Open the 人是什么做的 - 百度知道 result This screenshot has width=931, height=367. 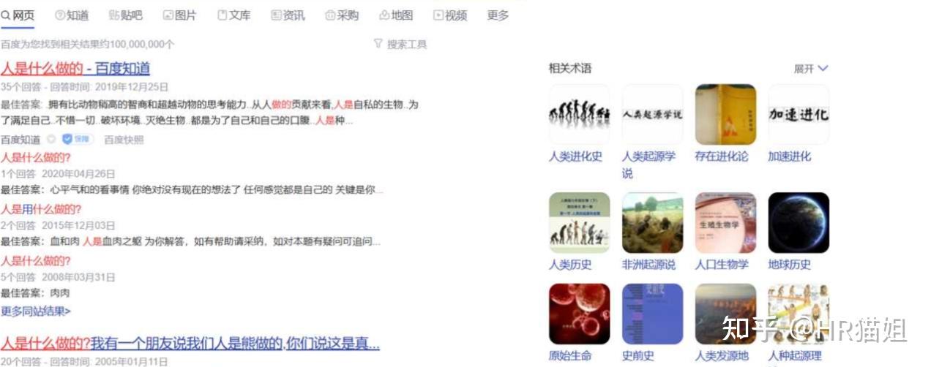[75, 69]
